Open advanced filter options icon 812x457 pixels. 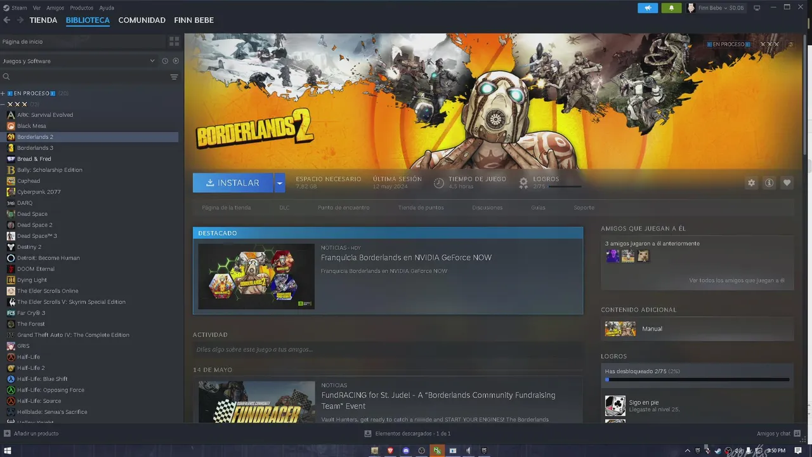[174, 77]
